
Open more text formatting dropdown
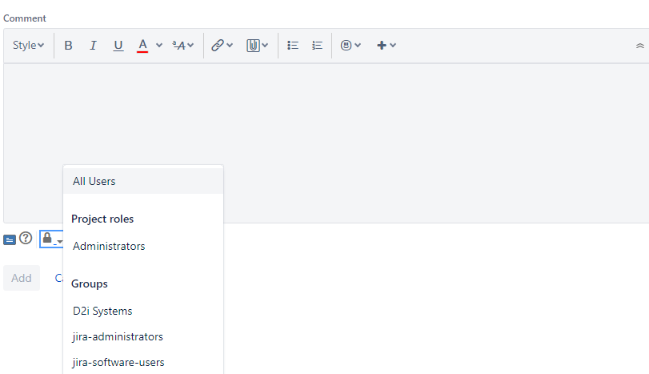182,45
